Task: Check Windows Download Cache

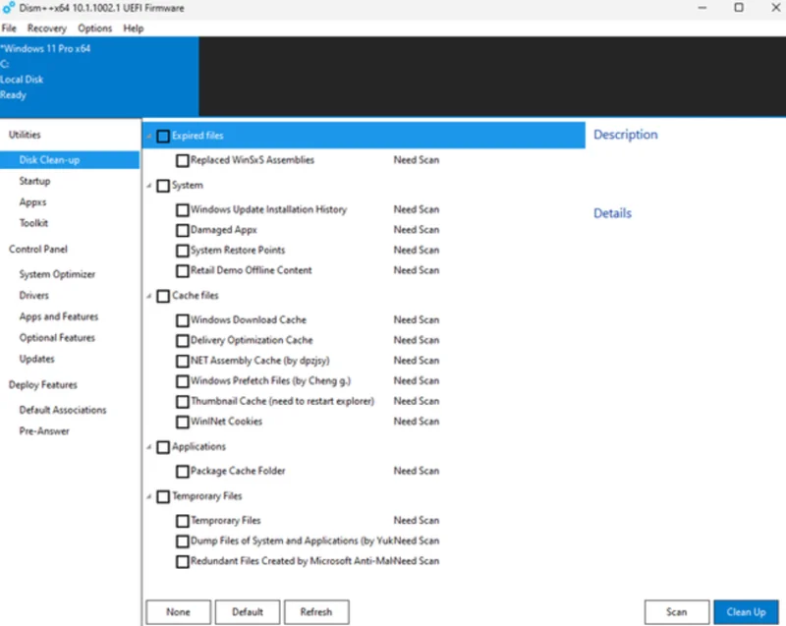Action: tap(183, 320)
